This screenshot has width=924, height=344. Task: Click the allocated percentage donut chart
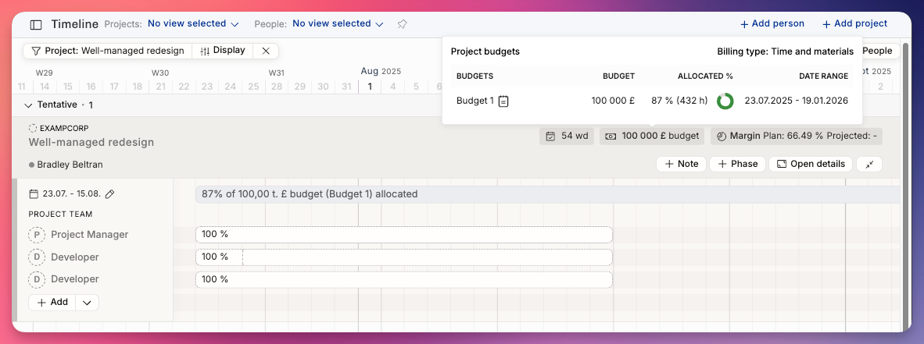click(x=725, y=101)
